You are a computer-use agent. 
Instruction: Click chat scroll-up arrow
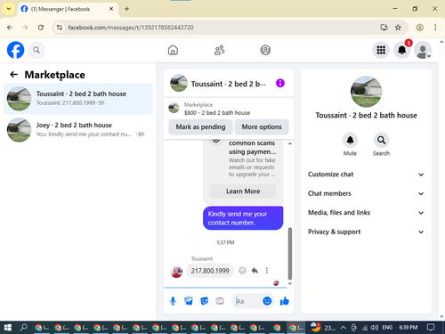coord(290,143)
